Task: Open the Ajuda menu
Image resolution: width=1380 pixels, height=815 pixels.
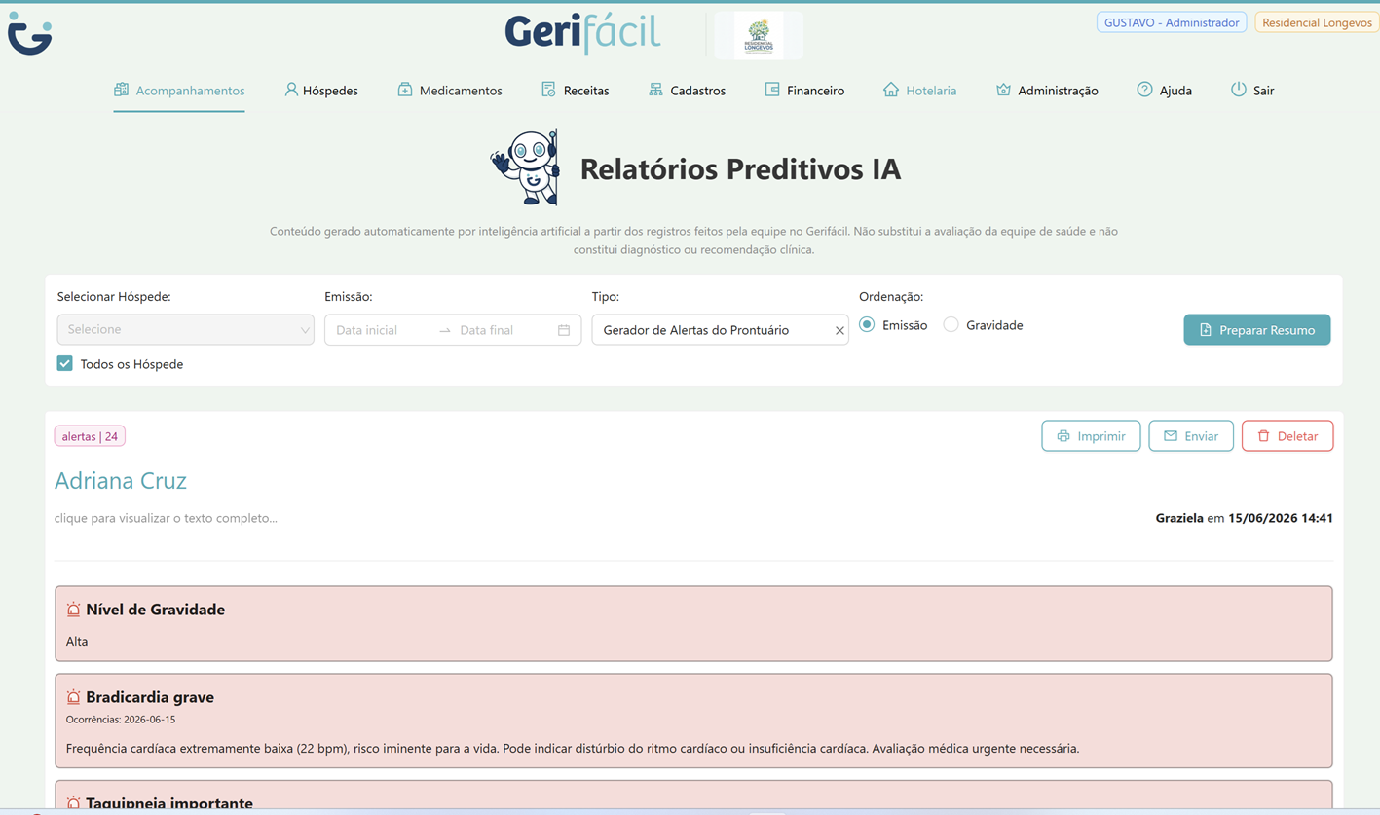Action: tap(1165, 91)
